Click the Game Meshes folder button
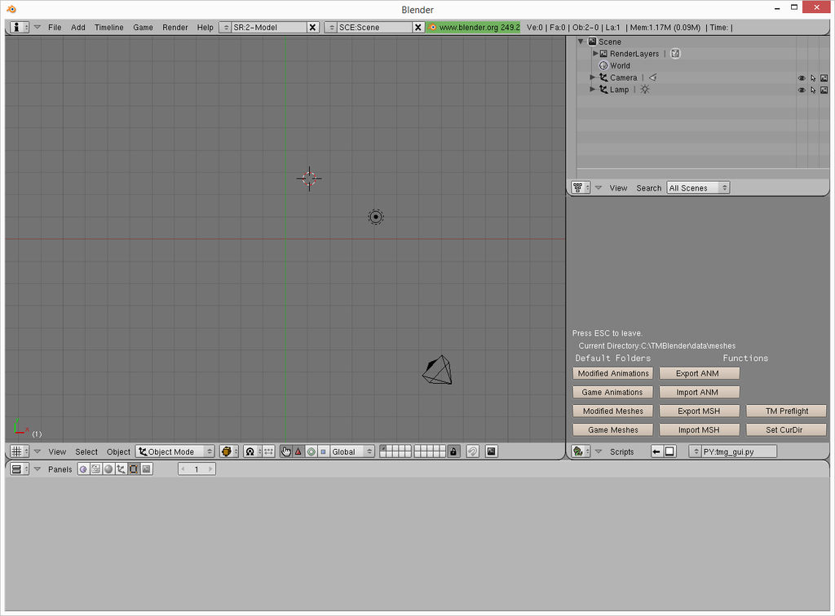Image resolution: width=835 pixels, height=616 pixels. coord(613,430)
